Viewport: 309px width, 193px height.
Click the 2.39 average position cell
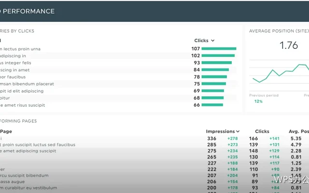296,169
